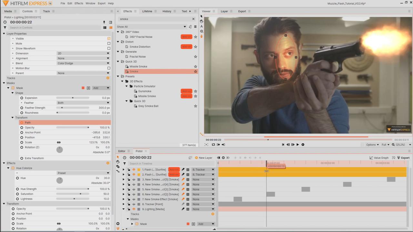413x232 pixels.
Task: Enable Show Waveform checkbox
Action: coord(109,48)
